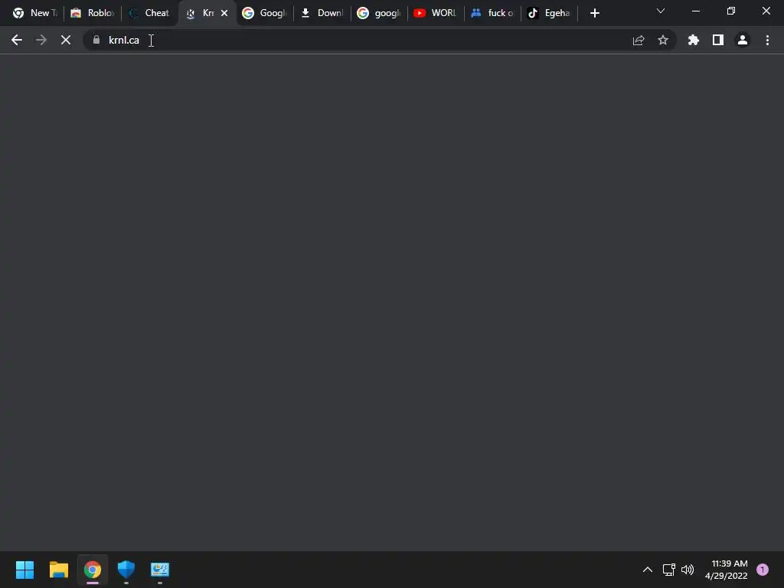Show hidden system tray icons

648,570
